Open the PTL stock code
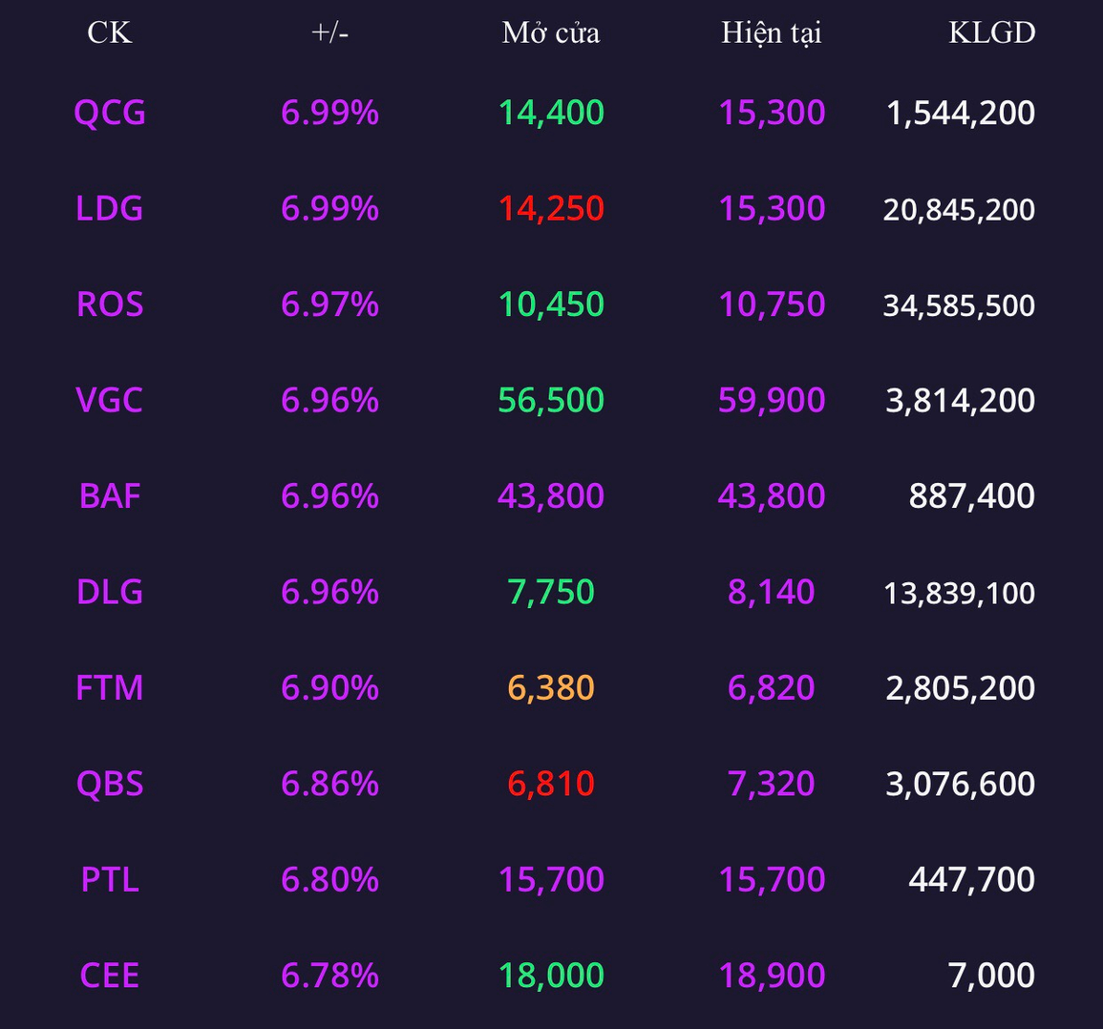The height and width of the screenshot is (1029, 1103). click(x=110, y=879)
